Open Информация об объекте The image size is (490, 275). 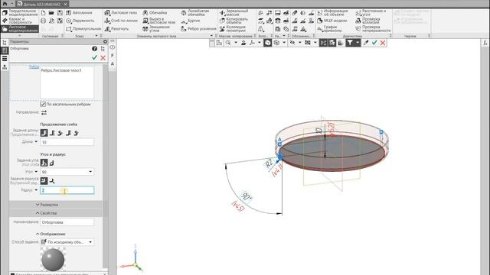332,13
